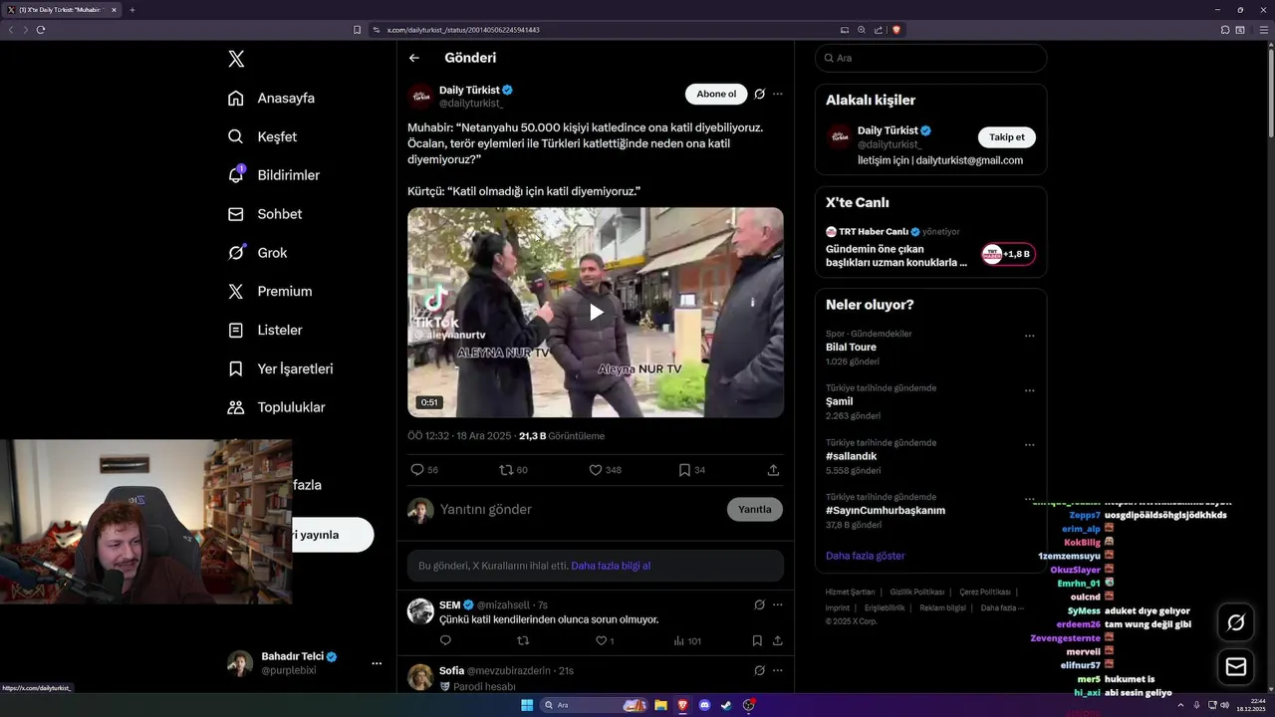Open more options for Şamil trend
The height and width of the screenshot is (717, 1275).
tap(1029, 390)
